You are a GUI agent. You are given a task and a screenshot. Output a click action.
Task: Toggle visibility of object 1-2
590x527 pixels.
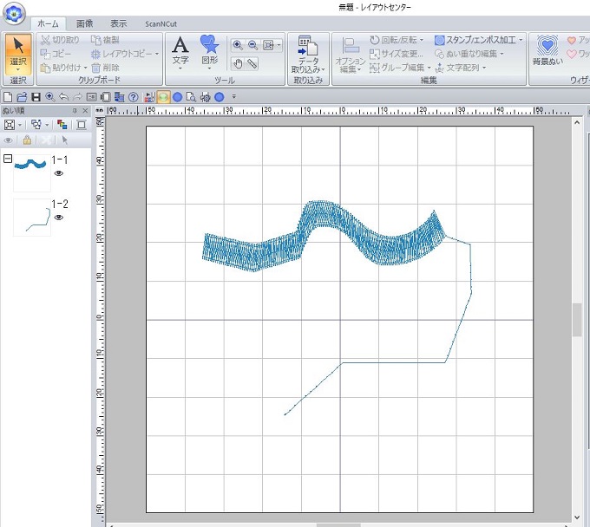[x=59, y=218]
